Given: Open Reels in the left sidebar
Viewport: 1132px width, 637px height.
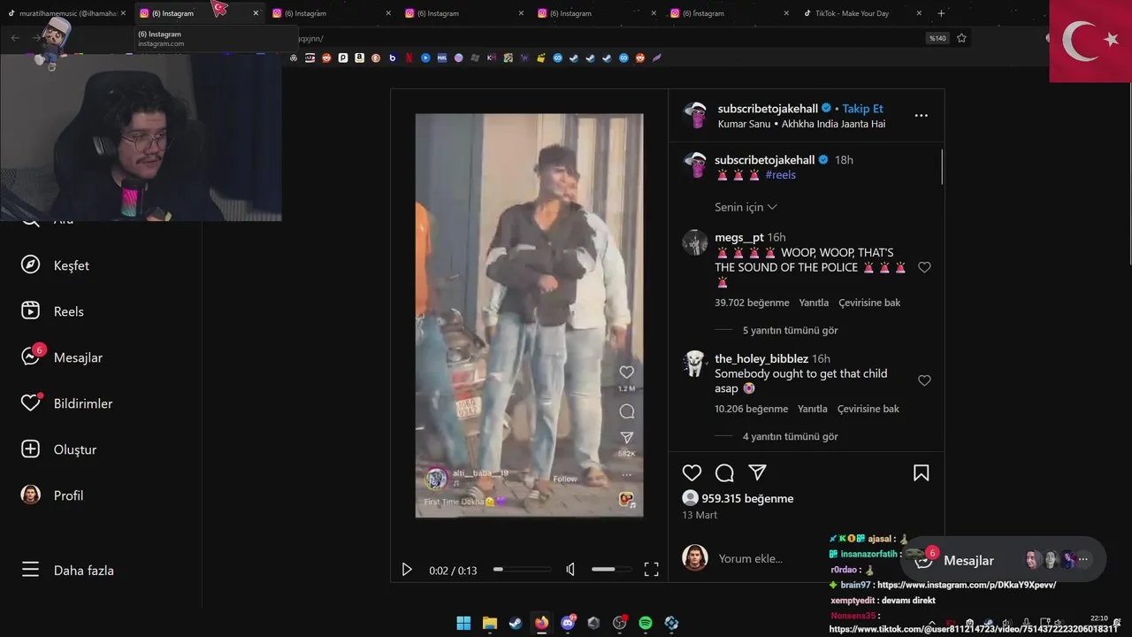Looking at the screenshot, I should [52, 311].
